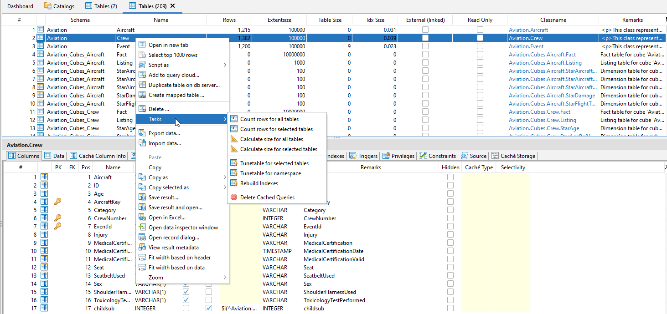This screenshot has height=314, width=667.
Task: Expand the Copy as submenu
Action: pyautogui.click(x=182, y=177)
